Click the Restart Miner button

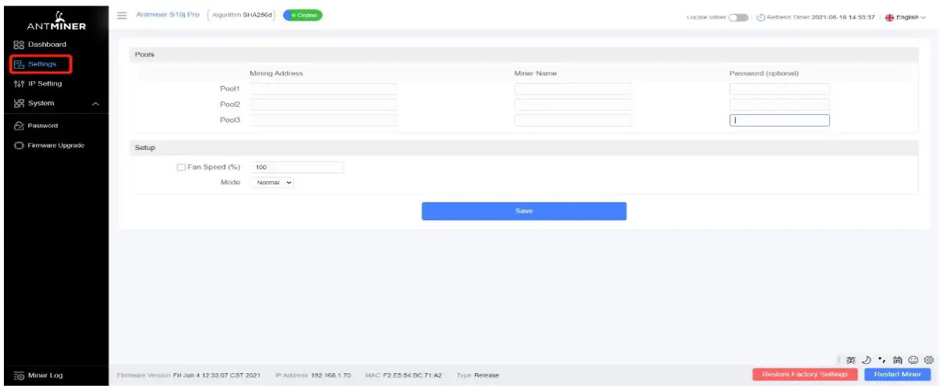pos(897,375)
